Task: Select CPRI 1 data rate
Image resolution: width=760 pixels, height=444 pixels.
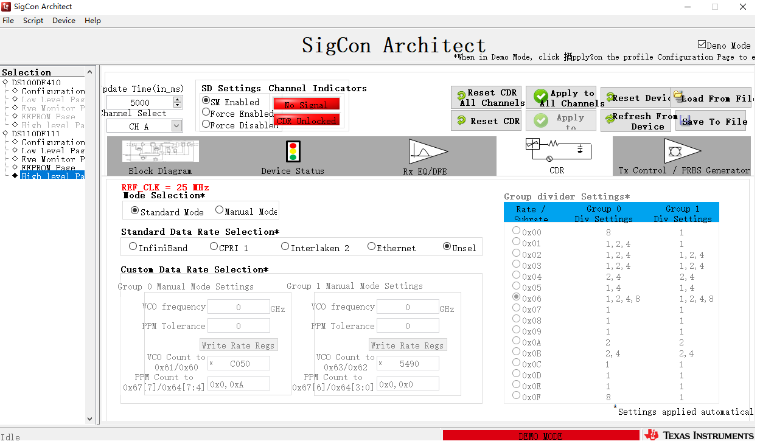Action: pos(214,246)
